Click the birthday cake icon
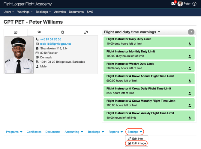 point(37,62)
